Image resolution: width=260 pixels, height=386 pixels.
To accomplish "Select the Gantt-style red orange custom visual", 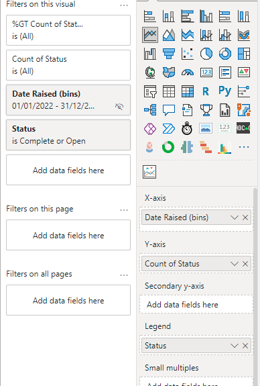I will click(x=206, y=147).
